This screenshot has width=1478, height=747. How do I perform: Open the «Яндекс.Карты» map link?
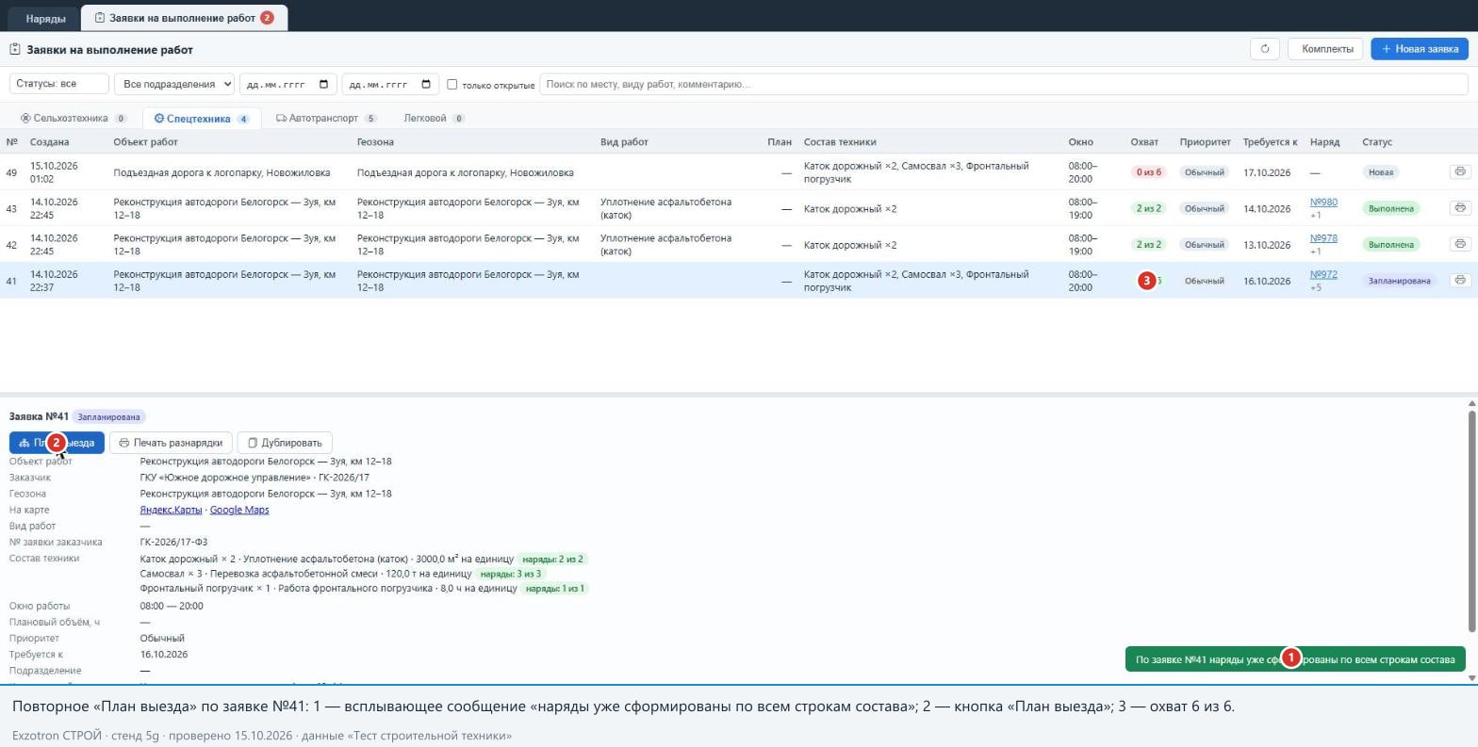[x=171, y=510]
